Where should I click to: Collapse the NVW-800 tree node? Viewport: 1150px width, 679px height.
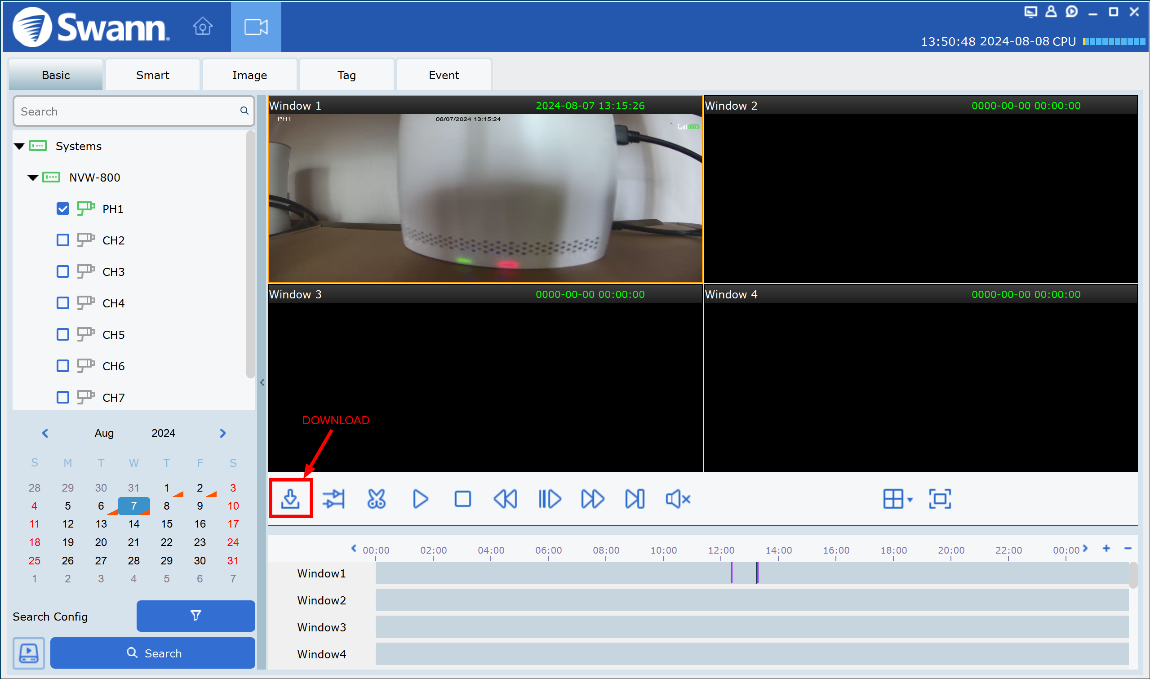click(32, 178)
